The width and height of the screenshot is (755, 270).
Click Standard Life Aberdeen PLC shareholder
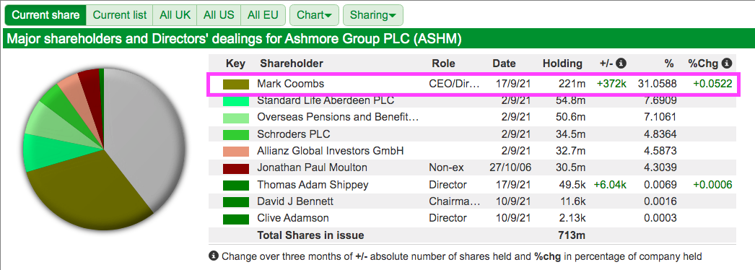[326, 100]
